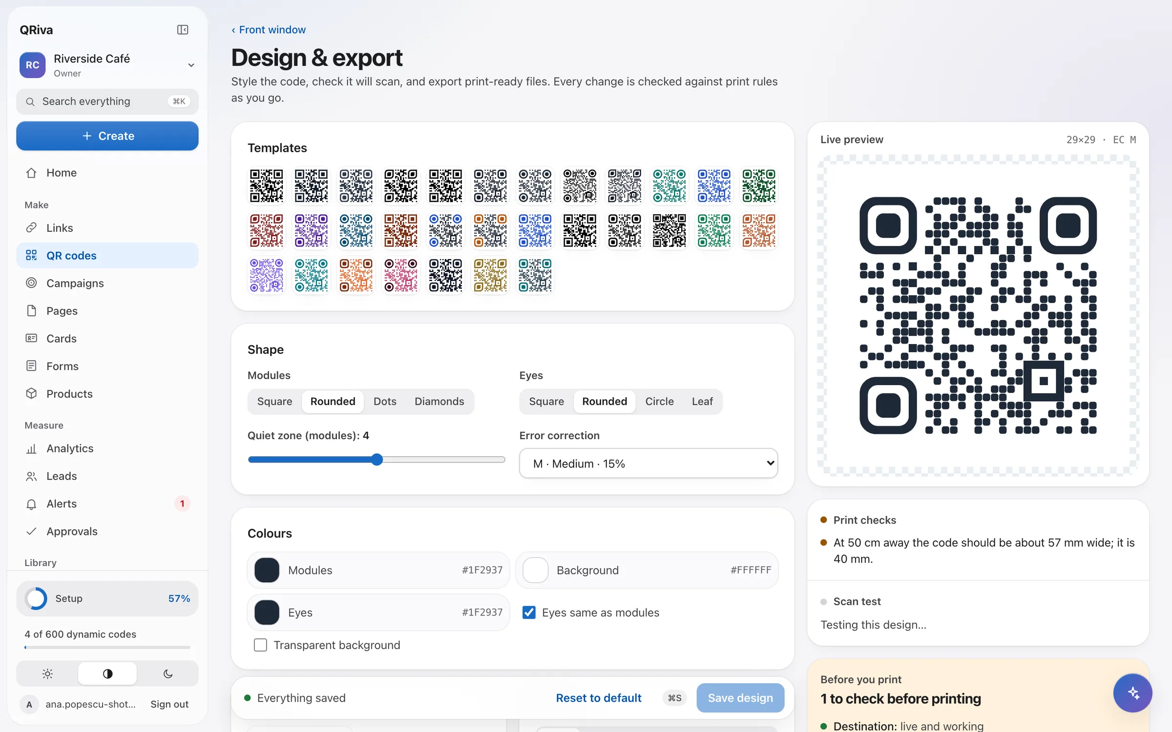Set eyes shape to Square
The image size is (1172, 732).
click(546, 402)
